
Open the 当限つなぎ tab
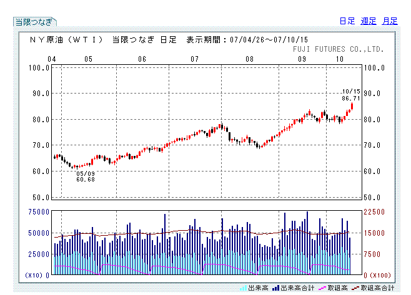coord(34,21)
